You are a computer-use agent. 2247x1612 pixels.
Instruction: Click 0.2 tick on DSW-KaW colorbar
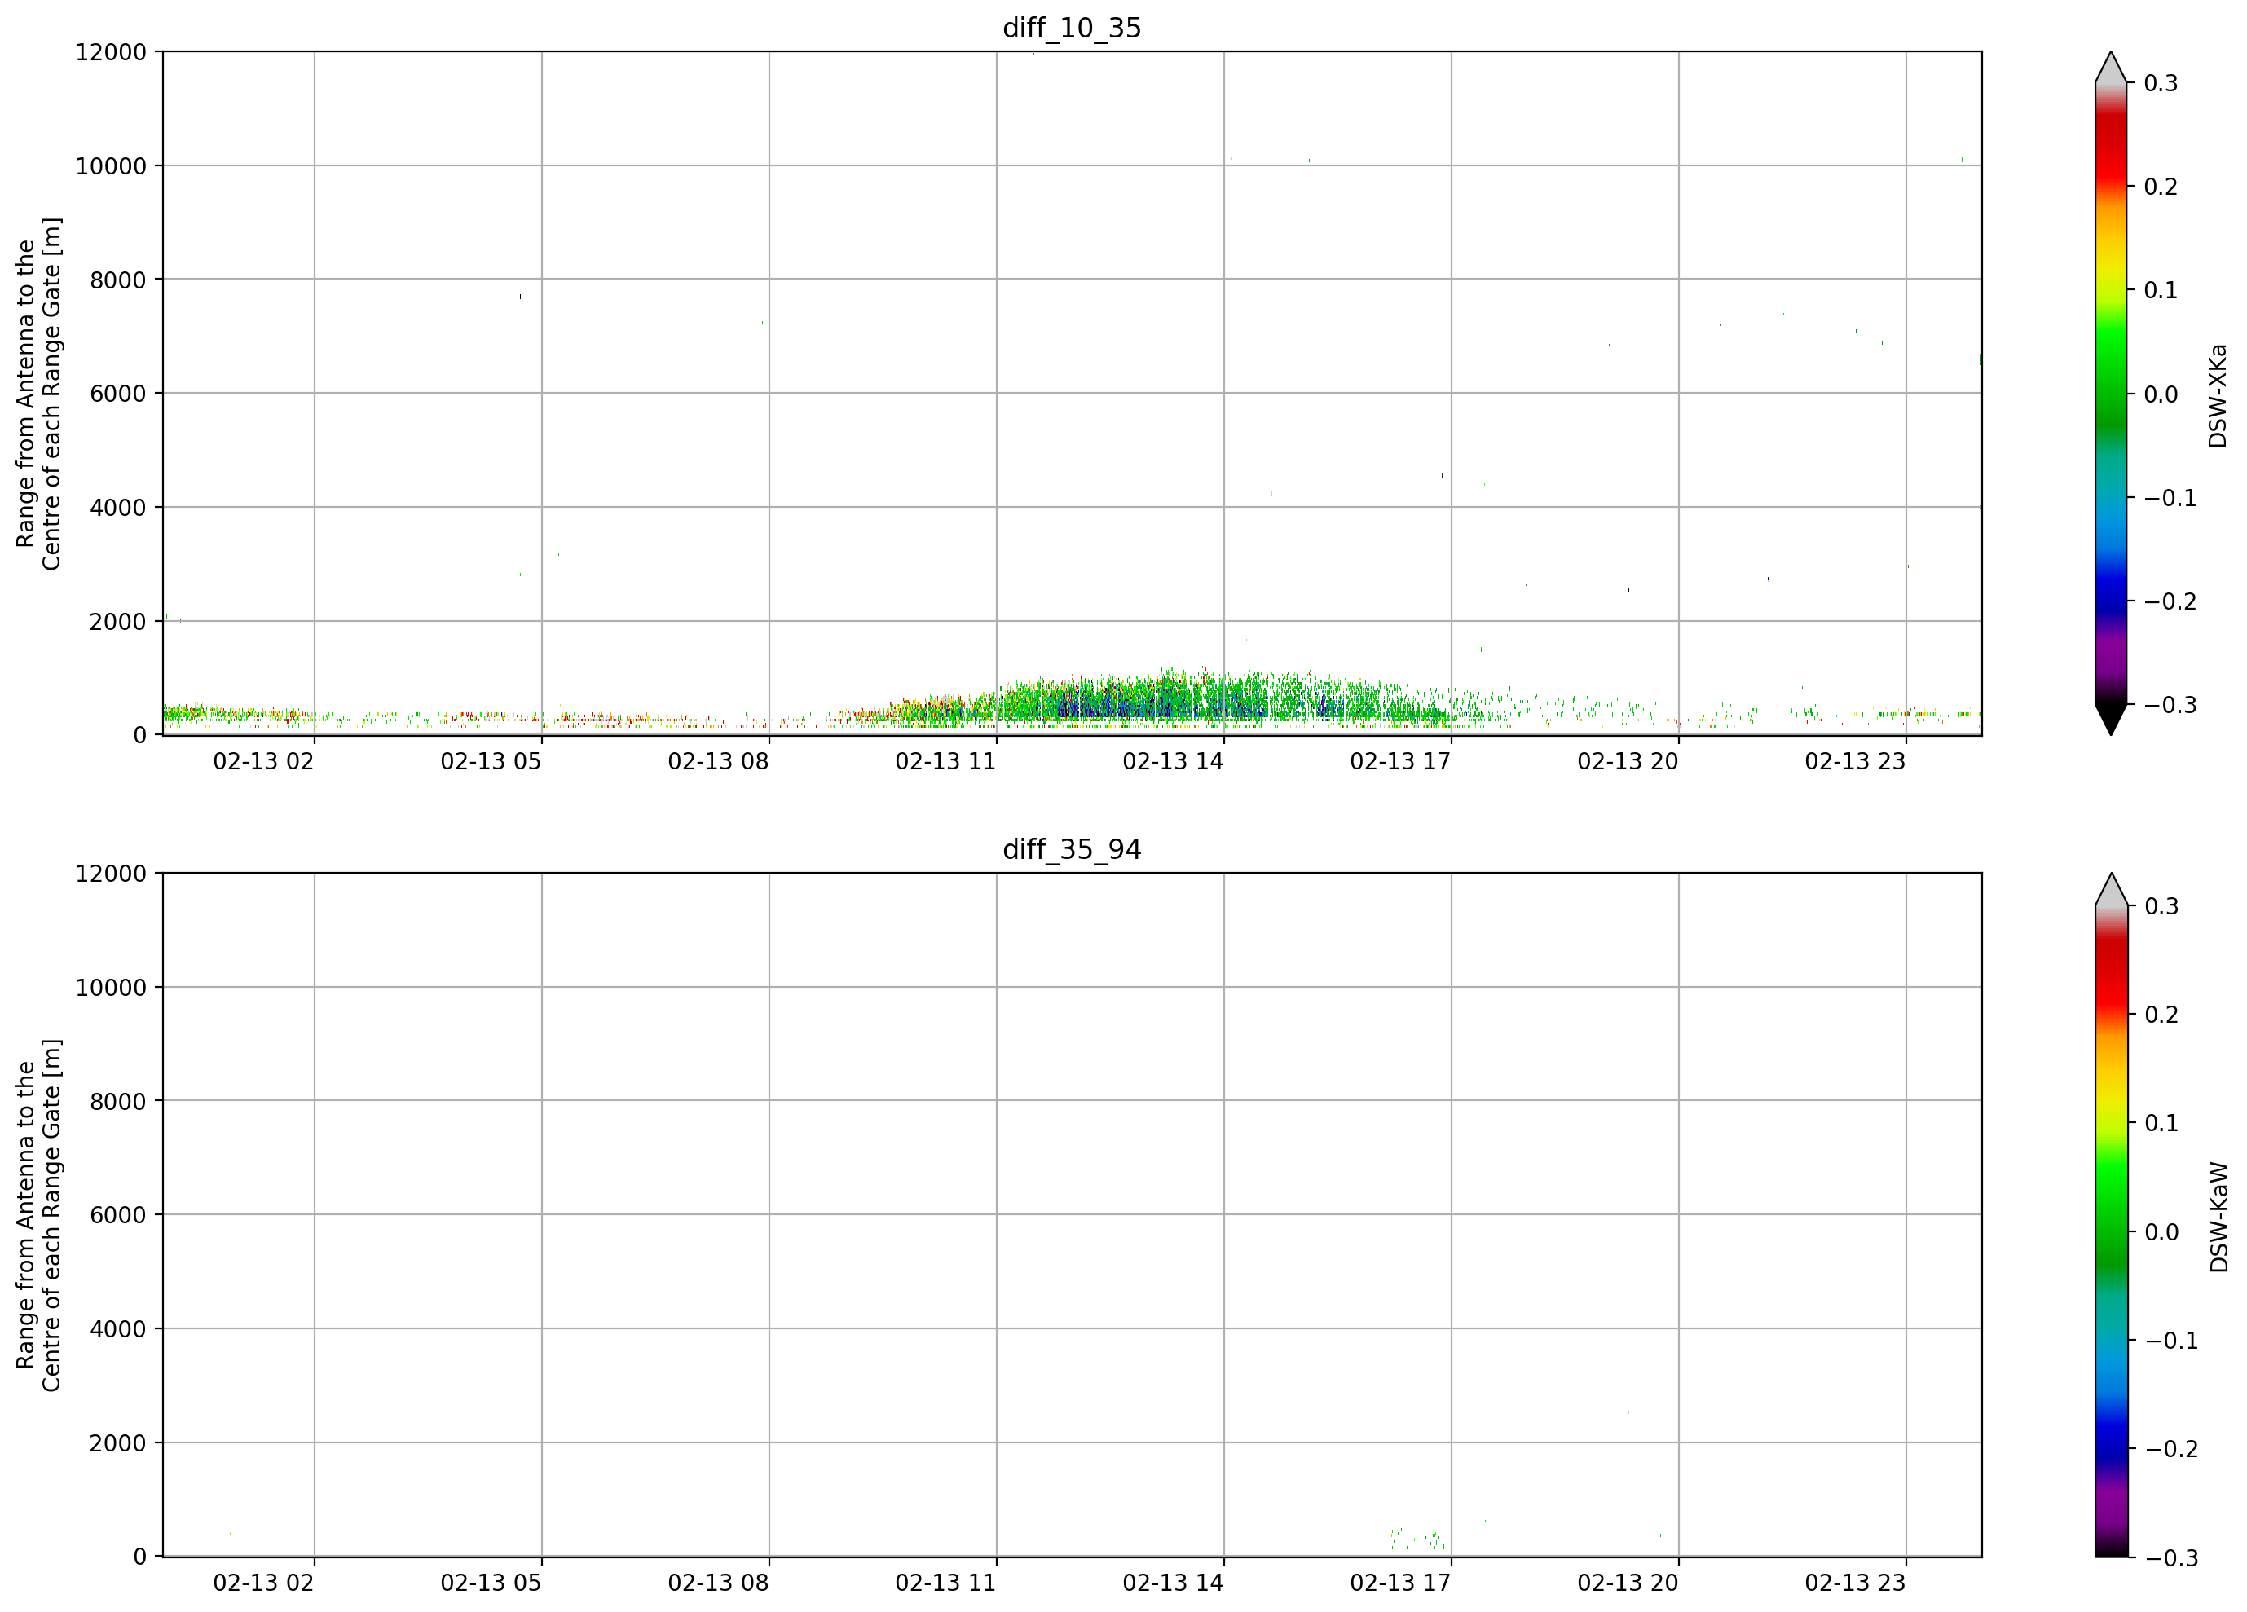coord(2161,1015)
